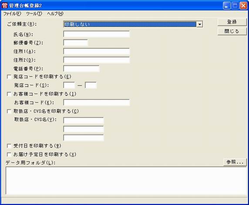The image size is (249, 205).
Task: Check 取扱店・CVS名を印刷する option
Action: point(9,111)
